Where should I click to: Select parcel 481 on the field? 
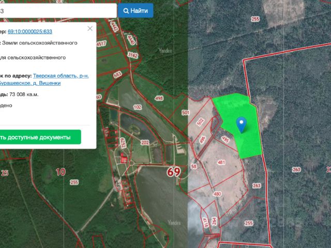click(x=222, y=163)
